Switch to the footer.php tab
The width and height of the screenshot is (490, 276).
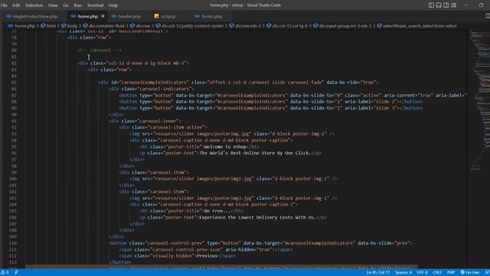[212, 16]
